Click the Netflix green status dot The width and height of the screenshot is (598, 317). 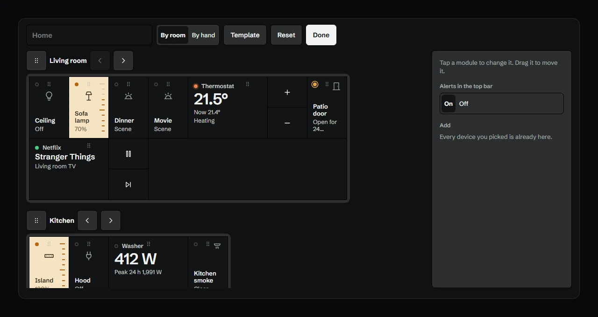tap(37, 148)
